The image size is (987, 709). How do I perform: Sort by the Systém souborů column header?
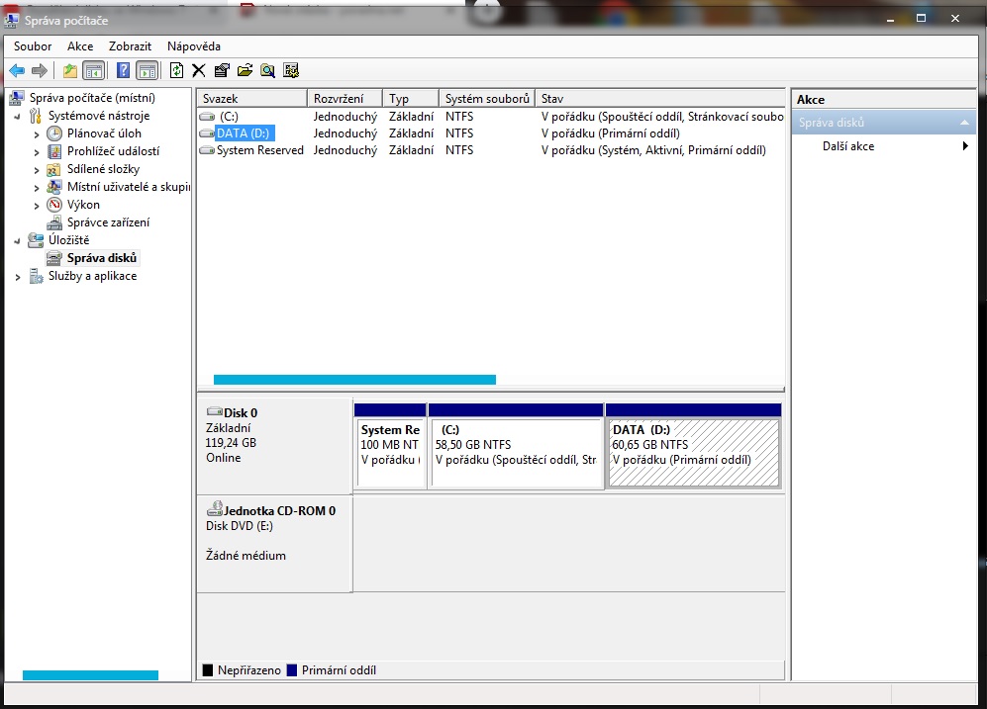click(x=487, y=99)
